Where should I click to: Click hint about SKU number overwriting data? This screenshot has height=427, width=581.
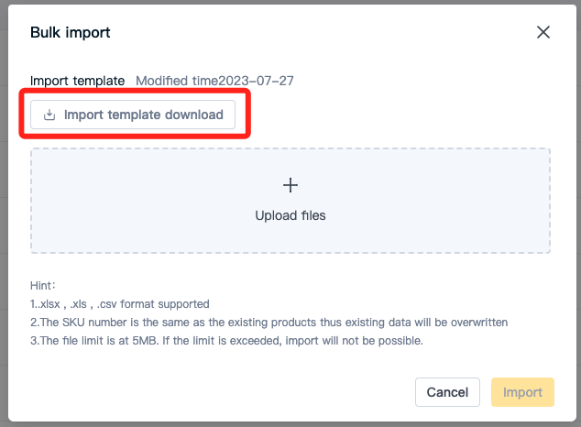[269, 323]
